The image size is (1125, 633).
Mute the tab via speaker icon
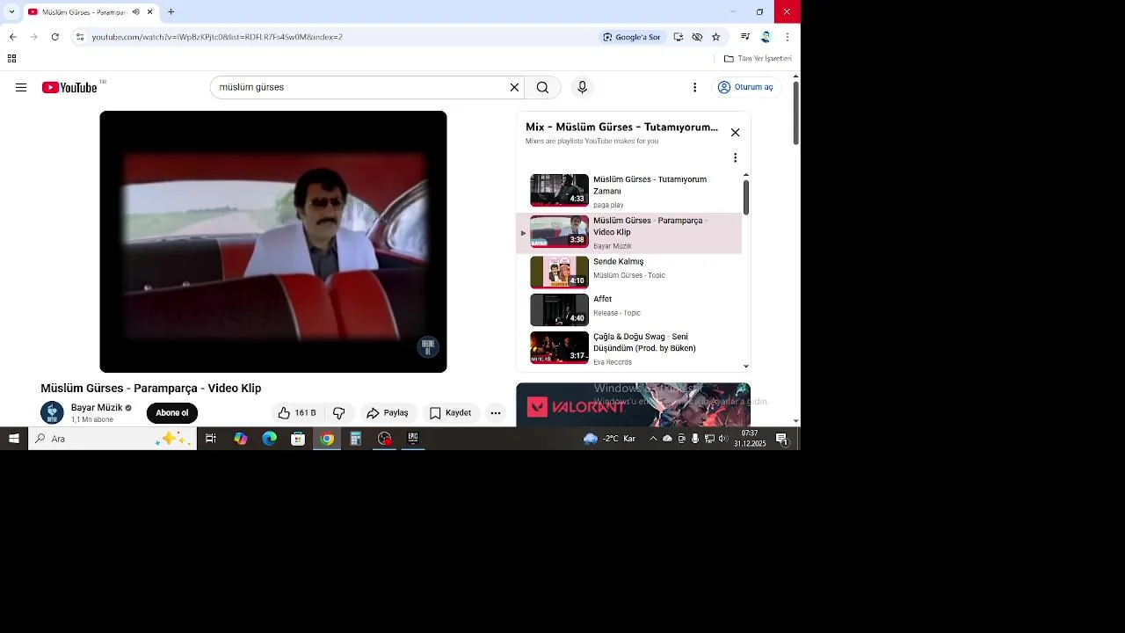[135, 12]
